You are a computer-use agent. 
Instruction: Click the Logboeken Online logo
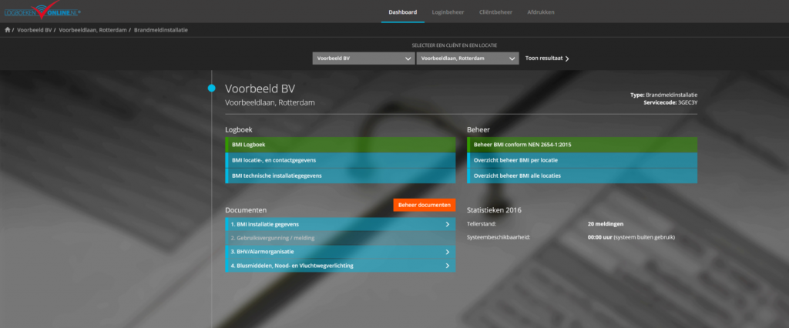pyautogui.click(x=41, y=11)
